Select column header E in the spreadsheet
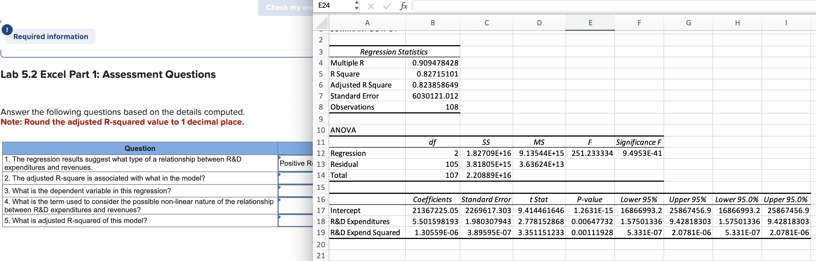 click(x=590, y=23)
